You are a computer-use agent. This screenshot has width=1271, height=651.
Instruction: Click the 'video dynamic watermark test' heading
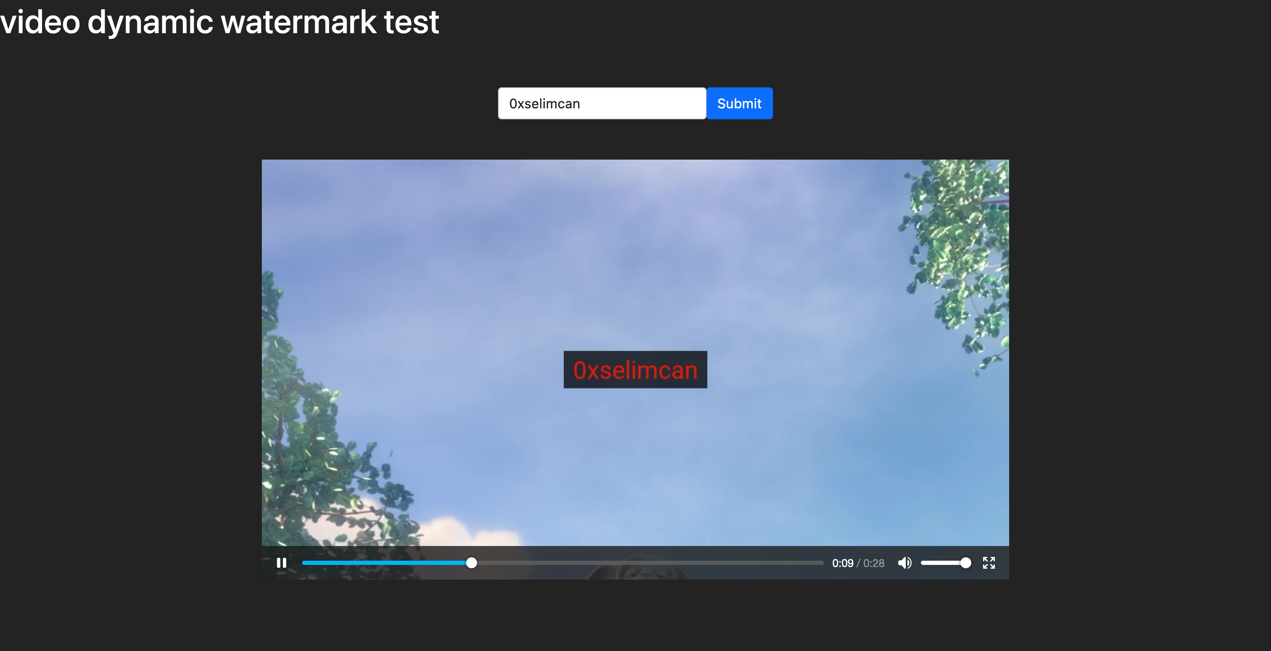point(219,22)
